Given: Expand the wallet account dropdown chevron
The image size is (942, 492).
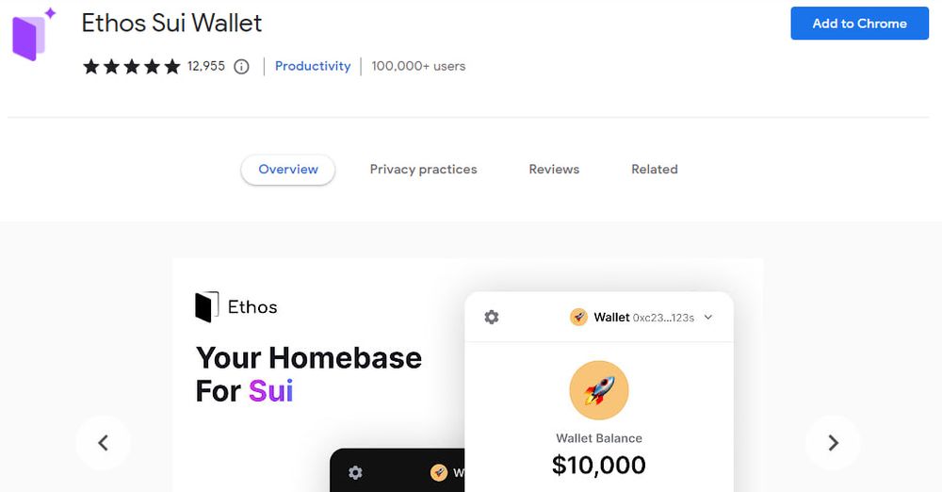Looking at the screenshot, I should [x=708, y=318].
